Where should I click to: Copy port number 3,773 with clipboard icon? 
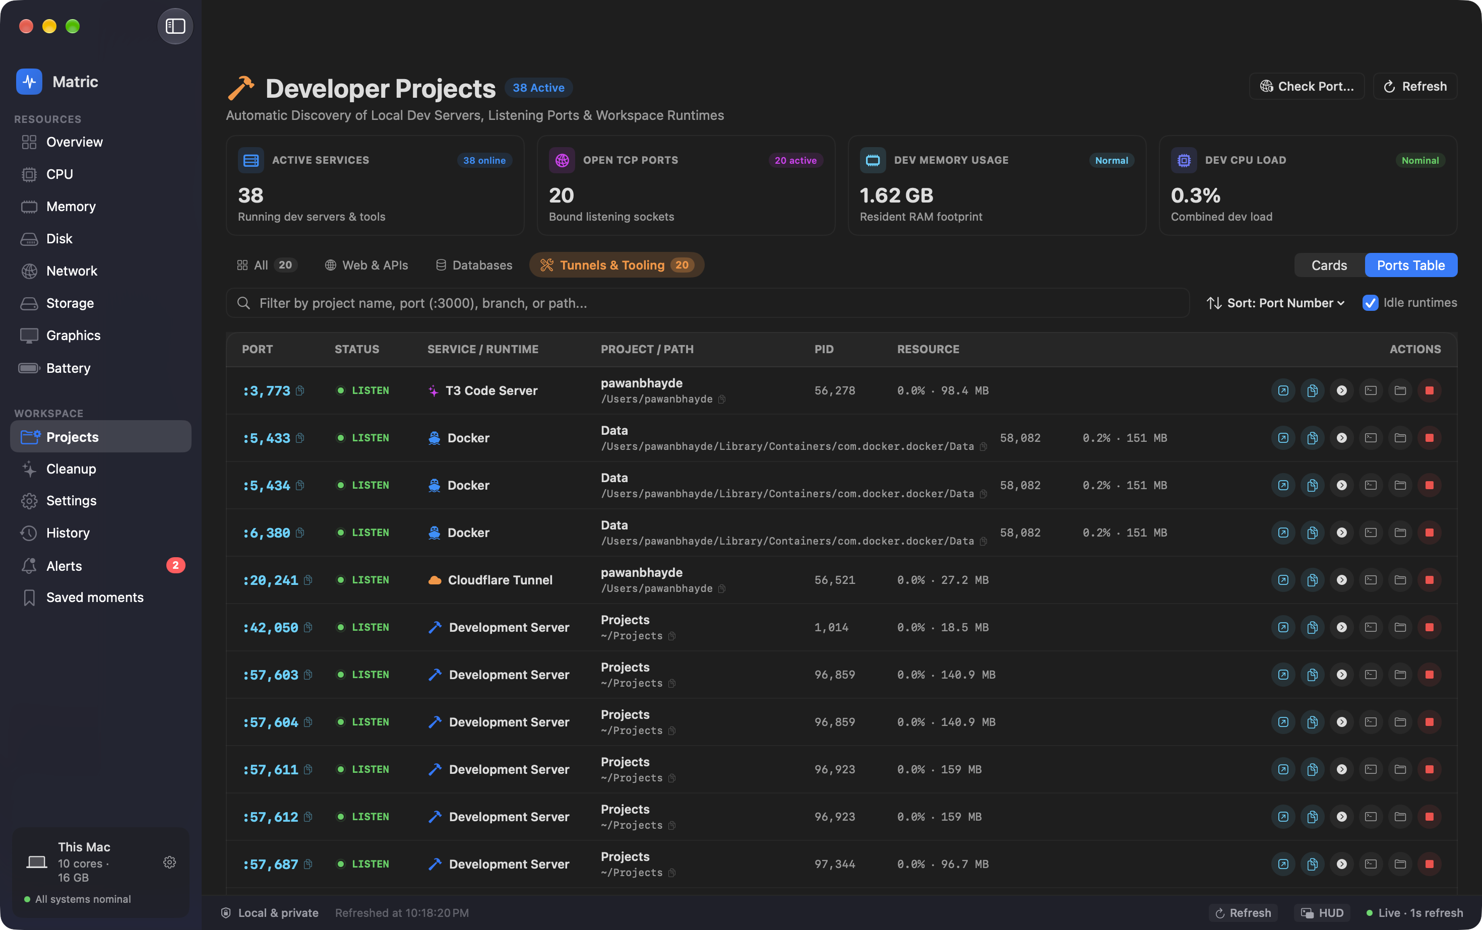[x=300, y=390]
